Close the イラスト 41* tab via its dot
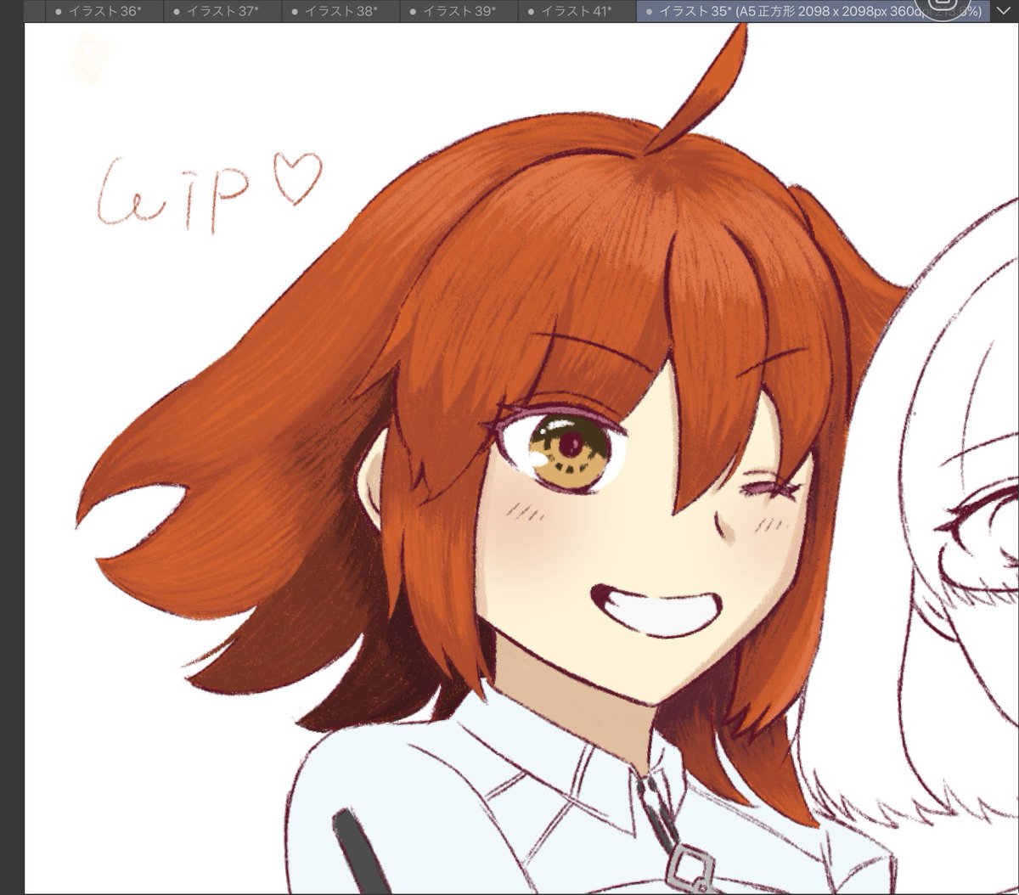Screen dimensions: 1019x895 point(530,12)
